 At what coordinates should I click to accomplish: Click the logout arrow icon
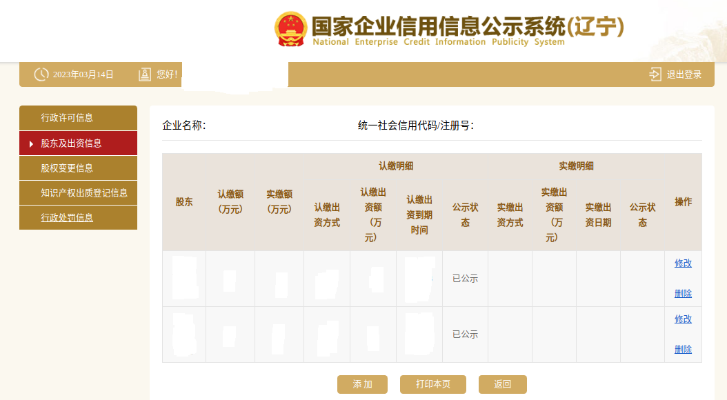pos(655,74)
